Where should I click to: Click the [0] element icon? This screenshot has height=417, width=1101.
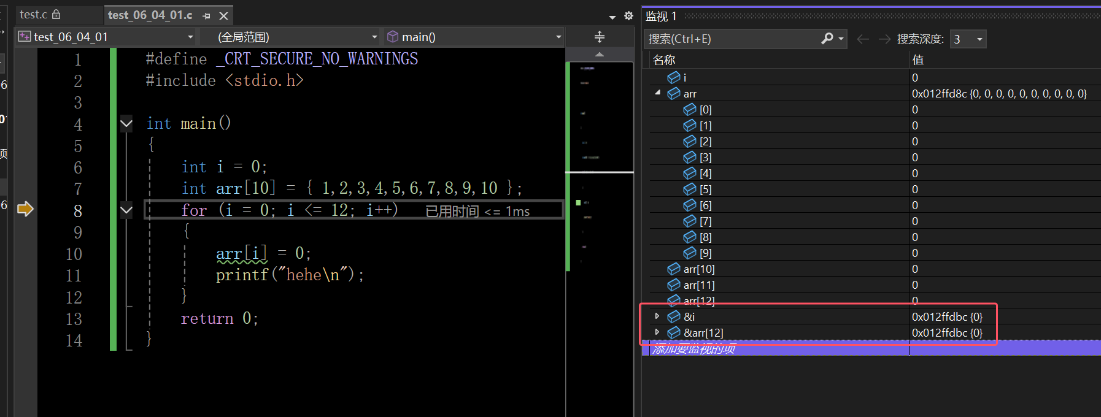(690, 109)
